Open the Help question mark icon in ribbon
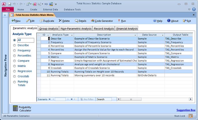The height and width of the screenshot is (120, 198). 194,9
